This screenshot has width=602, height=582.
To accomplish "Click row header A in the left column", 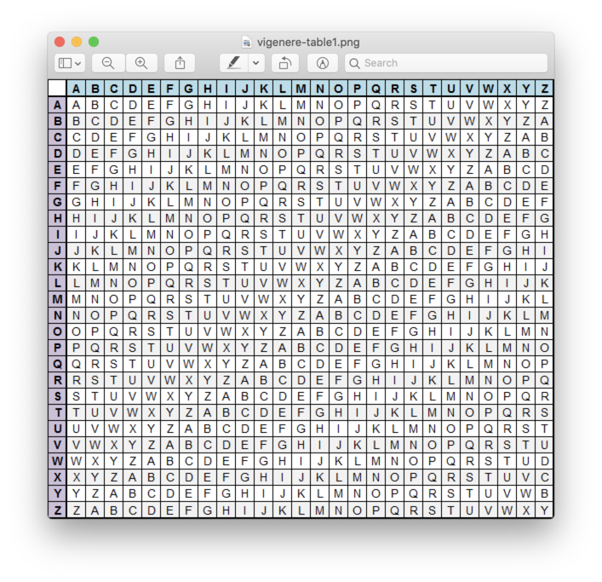I will click(x=57, y=105).
